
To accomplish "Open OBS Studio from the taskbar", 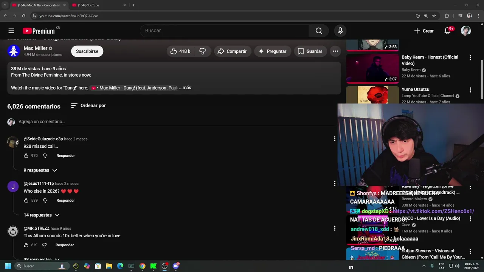I will pos(164,266).
